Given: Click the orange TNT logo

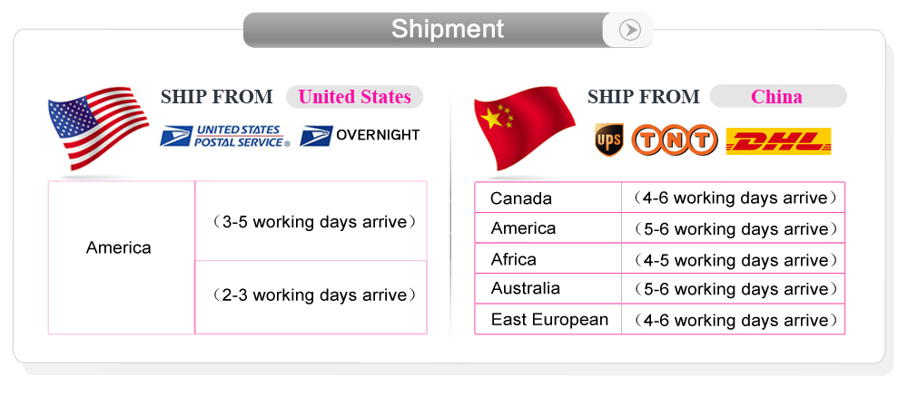Looking at the screenshot, I should pyautogui.click(x=675, y=140).
